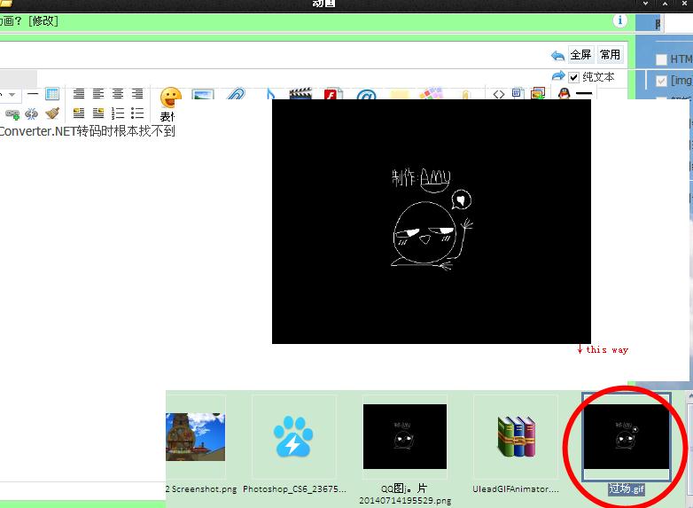
Task: Insert QQ contact using the penguin icon
Action: coord(564,93)
